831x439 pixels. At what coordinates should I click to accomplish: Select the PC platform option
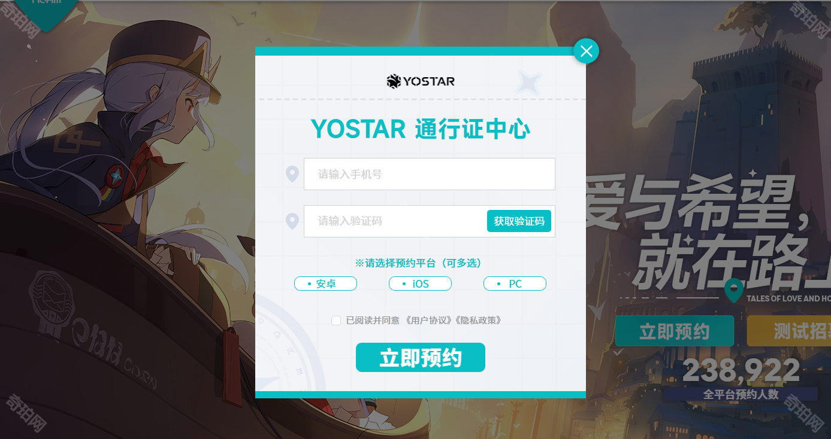point(515,283)
